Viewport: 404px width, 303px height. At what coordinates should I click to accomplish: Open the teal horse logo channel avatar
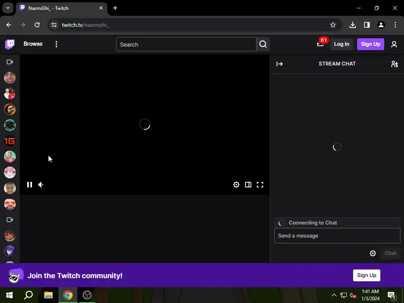(x=10, y=125)
